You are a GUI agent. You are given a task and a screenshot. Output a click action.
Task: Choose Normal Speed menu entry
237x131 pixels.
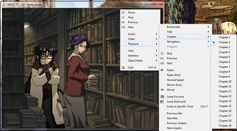tap(185, 80)
